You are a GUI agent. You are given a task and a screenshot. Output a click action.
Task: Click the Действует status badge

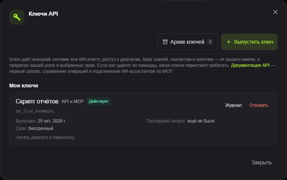click(x=99, y=101)
